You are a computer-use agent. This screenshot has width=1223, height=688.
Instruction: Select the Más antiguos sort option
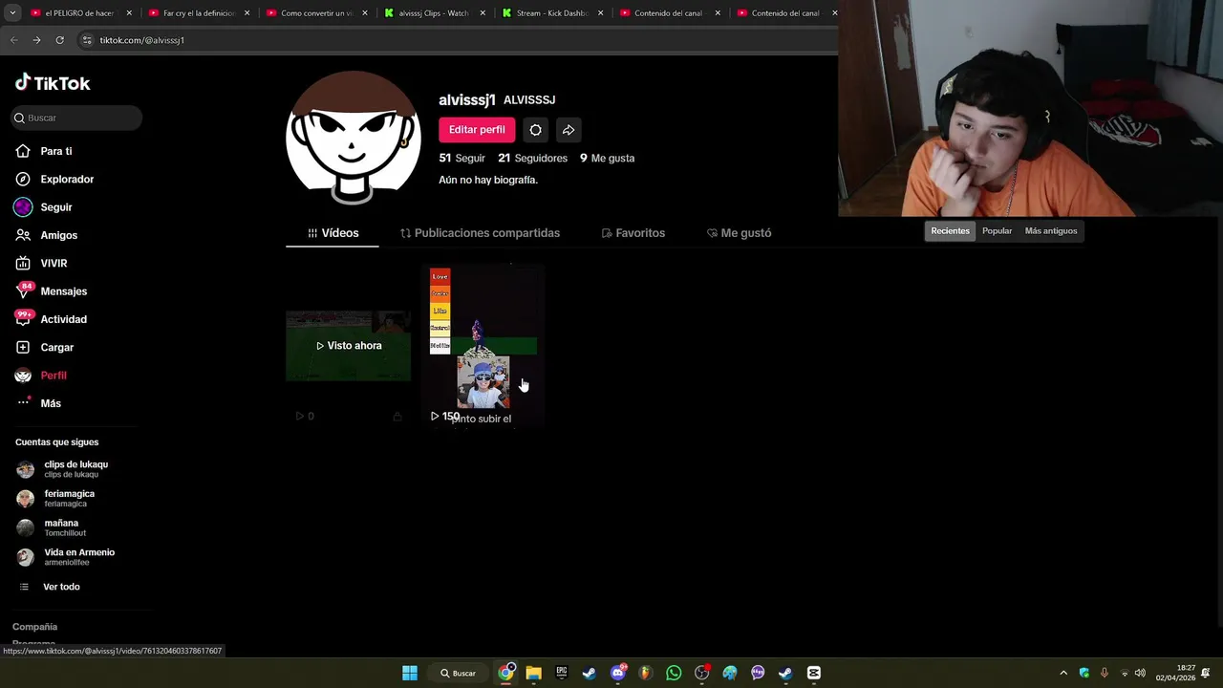[x=1050, y=231]
